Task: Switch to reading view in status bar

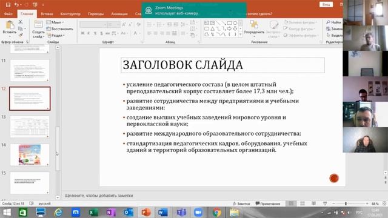Action: pyautogui.click(x=313, y=203)
